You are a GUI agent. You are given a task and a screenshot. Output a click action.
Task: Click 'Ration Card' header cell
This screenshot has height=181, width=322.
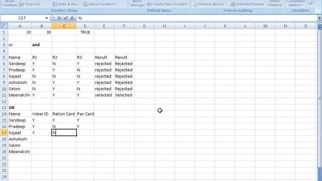coord(64,114)
